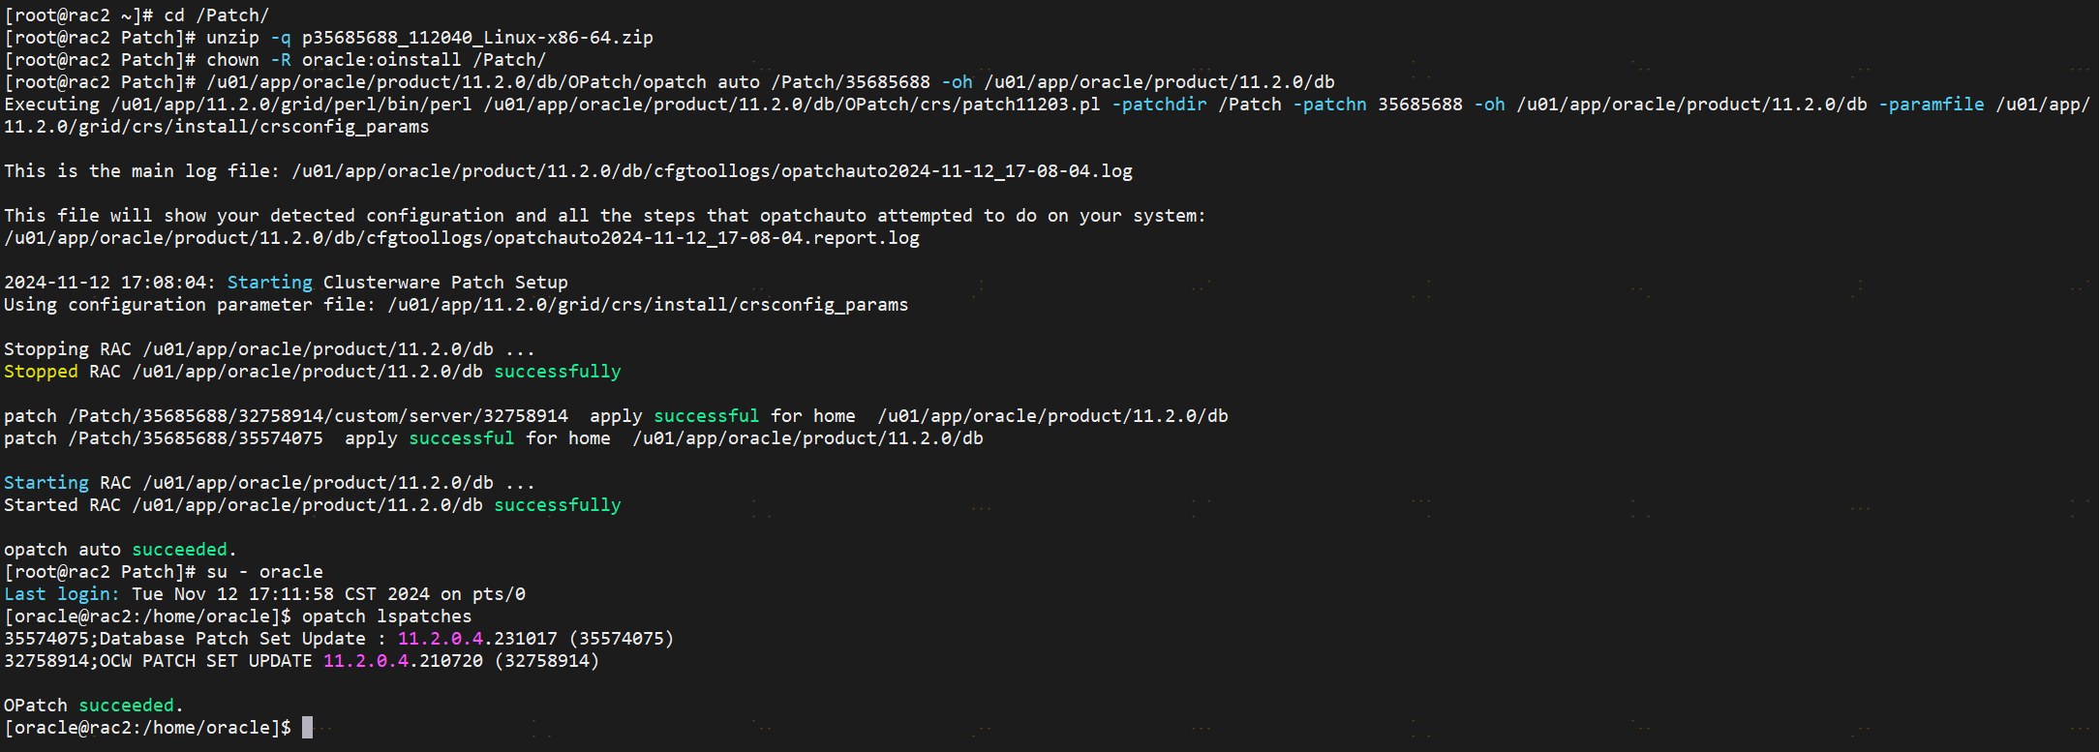Viewport: 2100px width, 752px height.
Task: Click the "opatch lspatches" command
Action: tap(386, 617)
